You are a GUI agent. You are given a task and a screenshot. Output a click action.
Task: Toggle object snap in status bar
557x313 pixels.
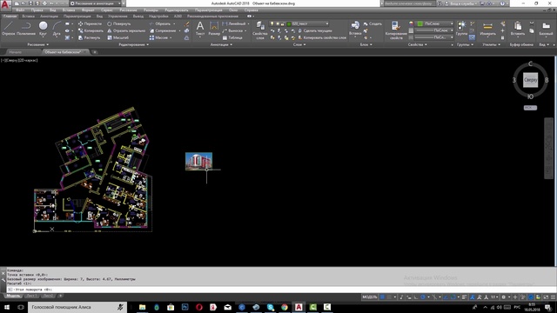pos(453,297)
